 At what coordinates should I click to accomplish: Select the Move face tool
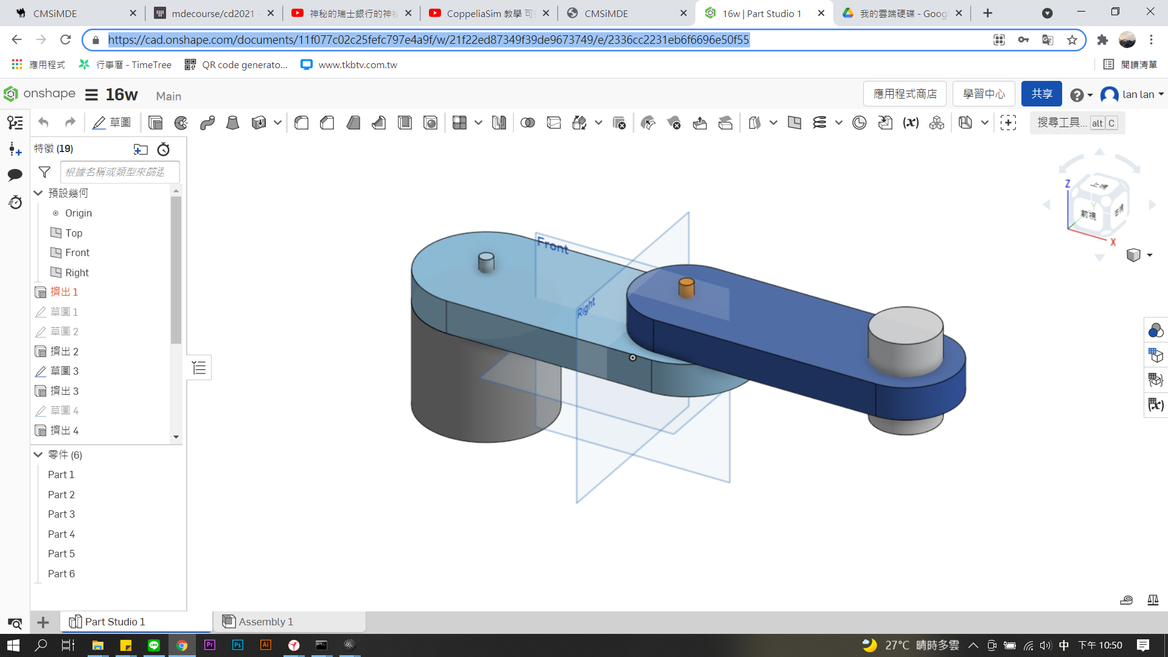tap(700, 123)
